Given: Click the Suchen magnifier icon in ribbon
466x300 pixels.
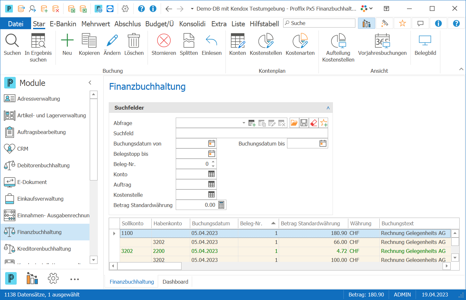Looking at the screenshot, I should 12,41.
